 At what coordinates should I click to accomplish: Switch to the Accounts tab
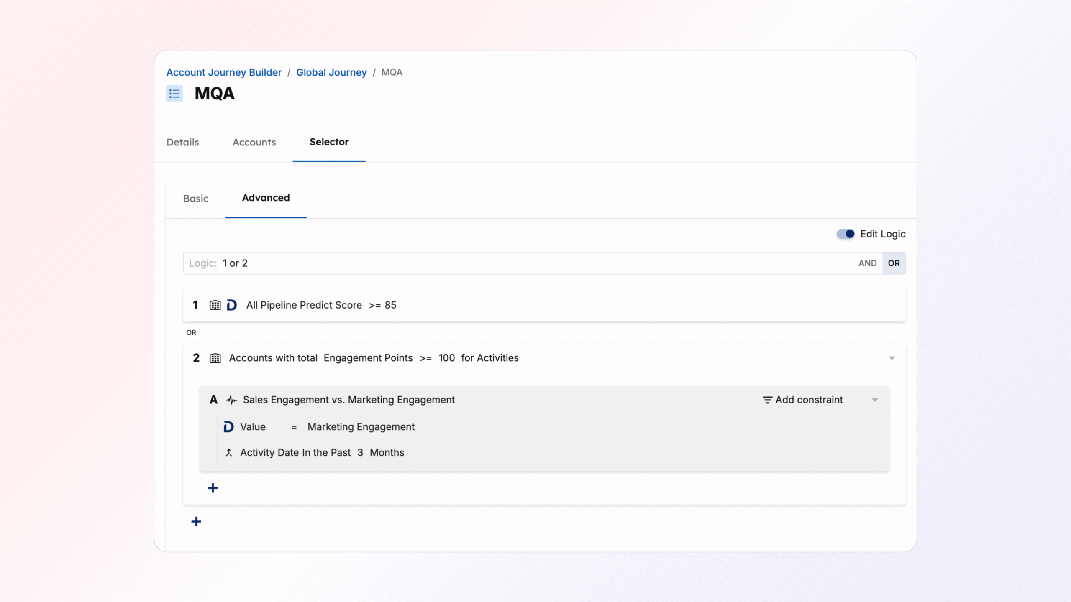pos(254,142)
